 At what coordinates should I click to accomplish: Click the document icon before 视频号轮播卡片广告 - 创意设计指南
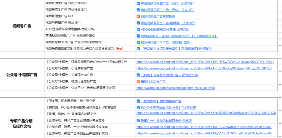(138, 43)
